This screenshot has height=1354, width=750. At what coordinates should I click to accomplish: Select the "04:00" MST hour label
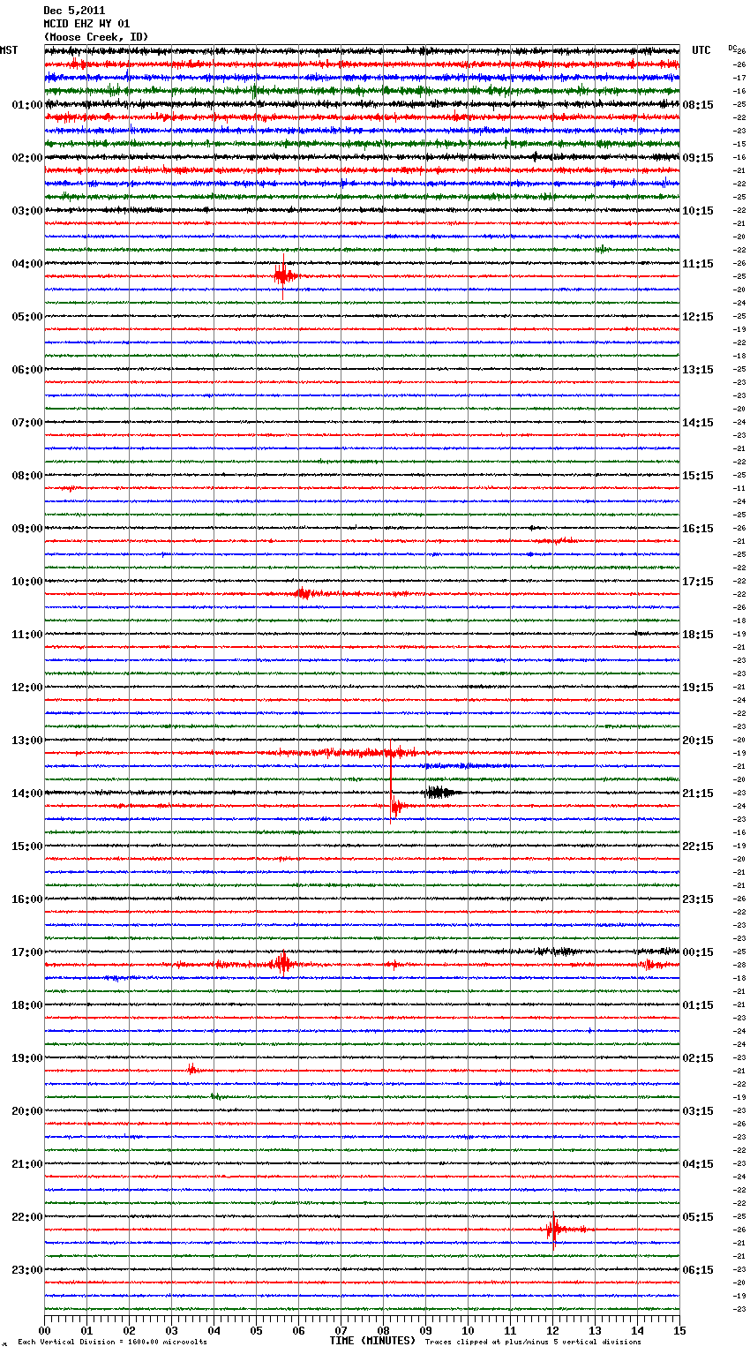(27, 264)
